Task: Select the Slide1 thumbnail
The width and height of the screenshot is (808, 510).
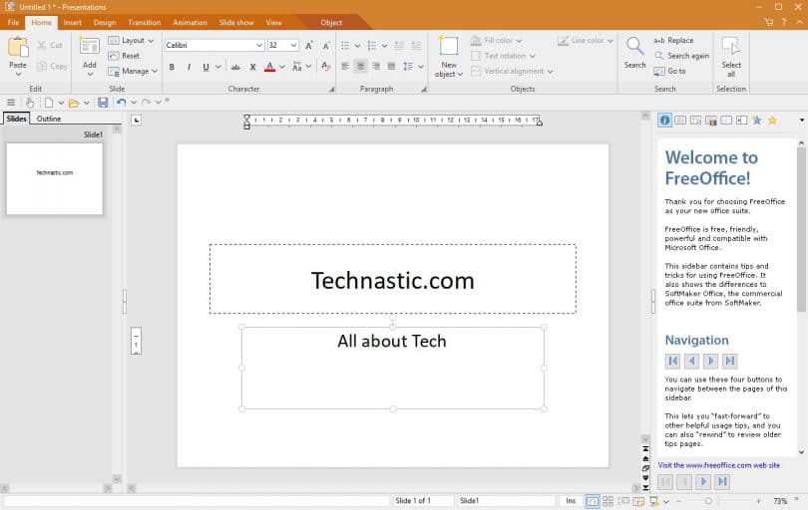Action: pyautogui.click(x=55, y=178)
